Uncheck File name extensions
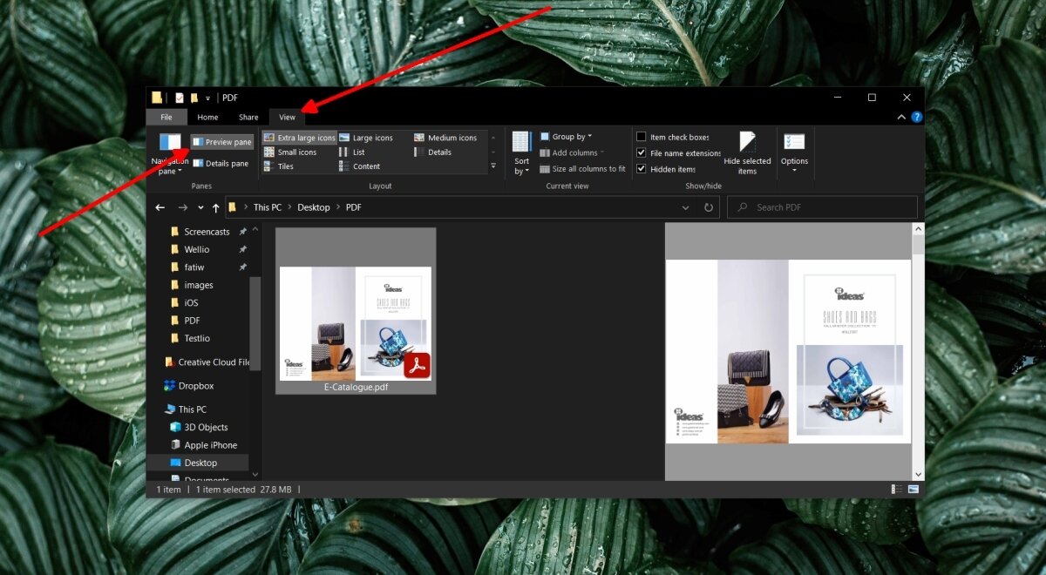The width and height of the screenshot is (1046, 575). pyautogui.click(x=642, y=153)
